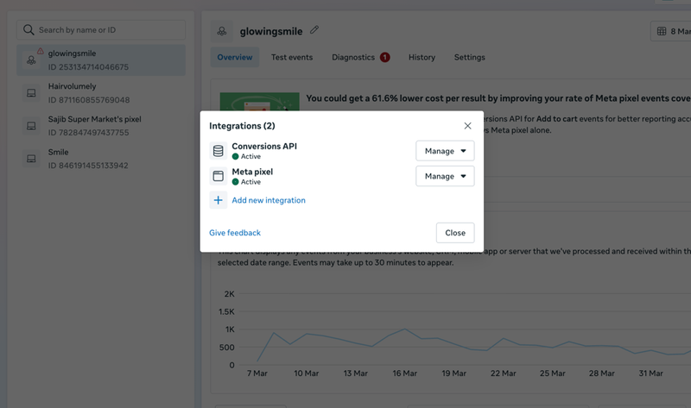This screenshot has height=408, width=691.
Task: Click the Conversions API Active status dot
Action: click(235, 156)
